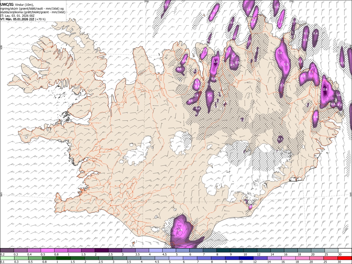The image size is (352, 264).
Task: Pick the violet swatch between 12 and 14 in bottom legend row
Action: 260,258
